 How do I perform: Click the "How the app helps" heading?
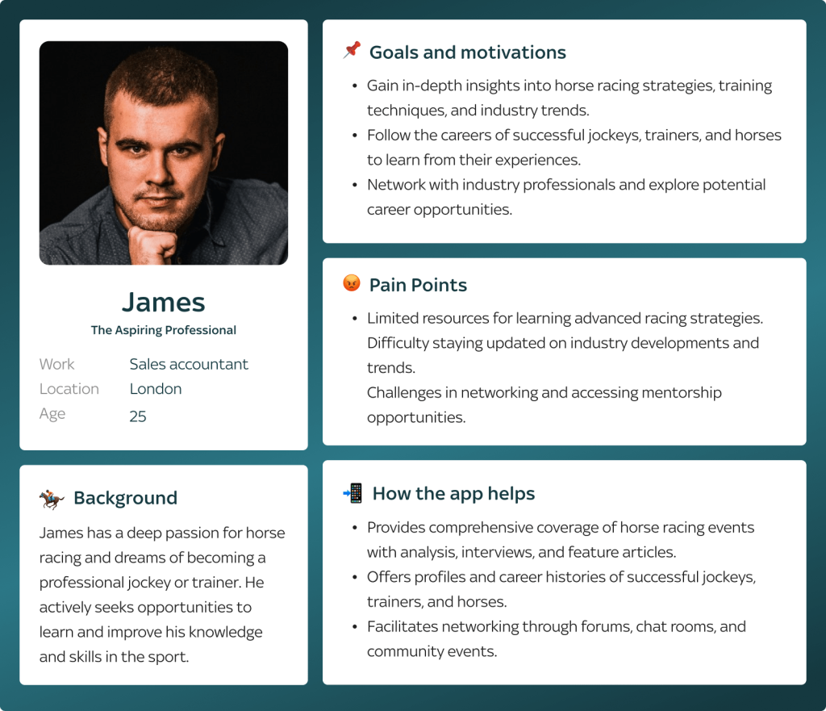tap(453, 494)
